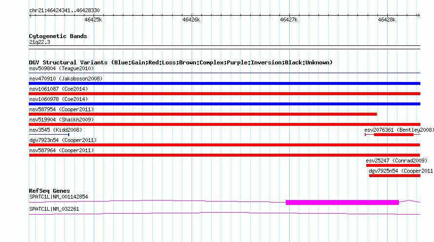434x242 pixels.
Task: Click the SPATC1L|NM_032261 transcript label
Action: (x=54, y=209)
